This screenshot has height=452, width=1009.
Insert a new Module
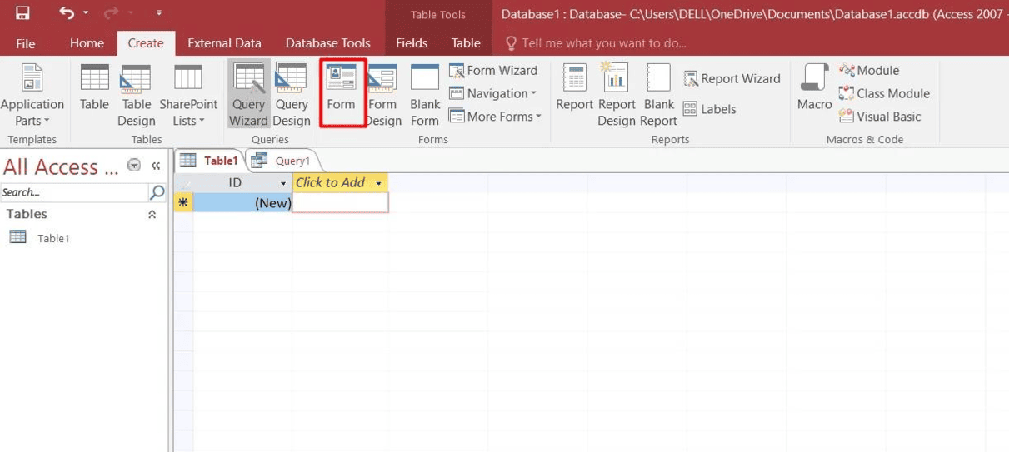click(869, 71)
